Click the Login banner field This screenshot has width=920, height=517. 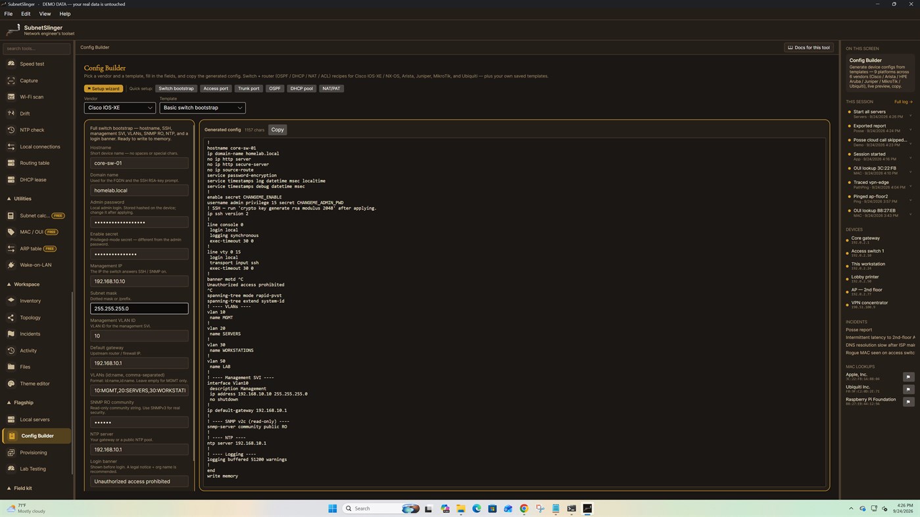coord(139,482)
